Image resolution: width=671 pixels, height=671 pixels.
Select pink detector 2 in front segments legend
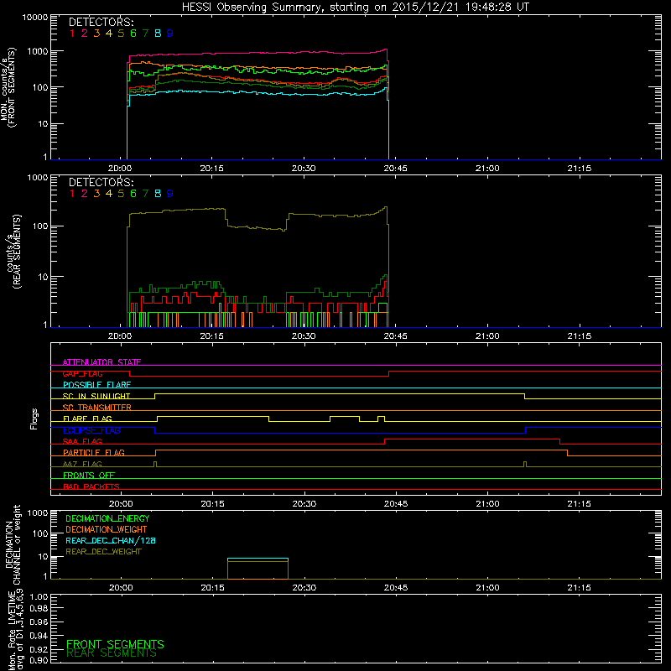pyautogui.click(x=85, y=34)
